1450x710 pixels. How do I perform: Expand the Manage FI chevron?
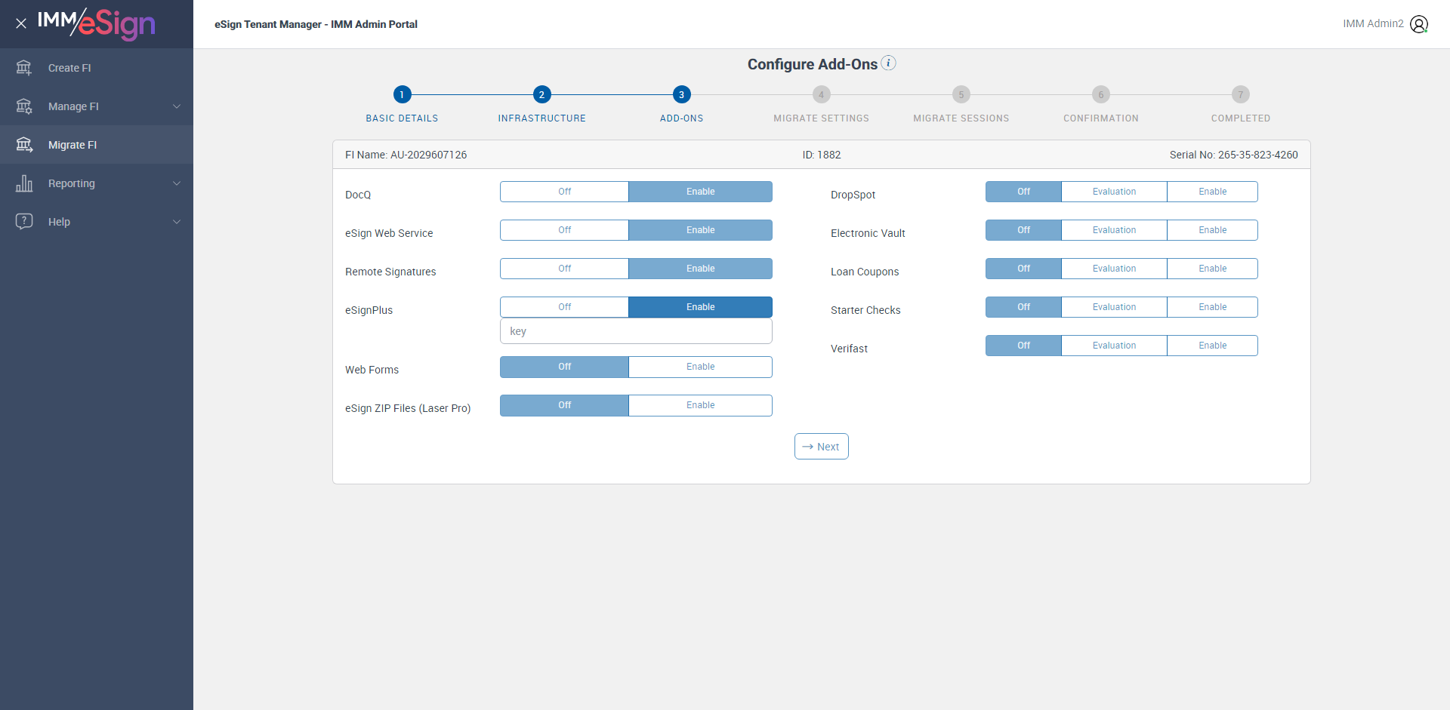click(177, 106)
